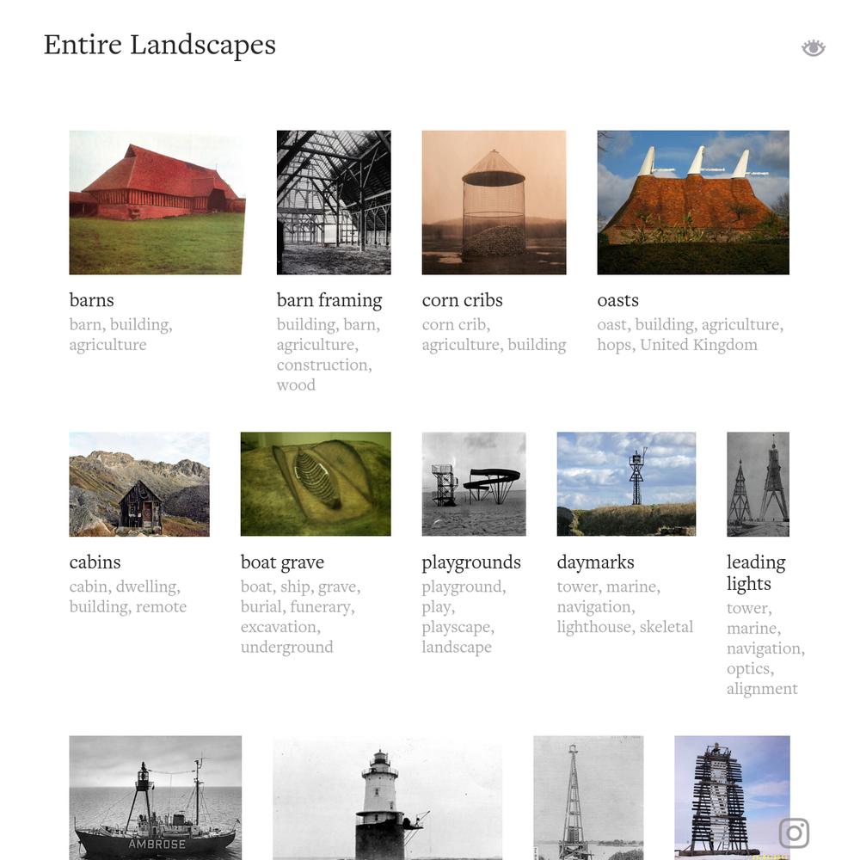Screen dimensions: 860x860
Task: Select the barn framing tags with "construction, wood"
Action: click(328, 355)
